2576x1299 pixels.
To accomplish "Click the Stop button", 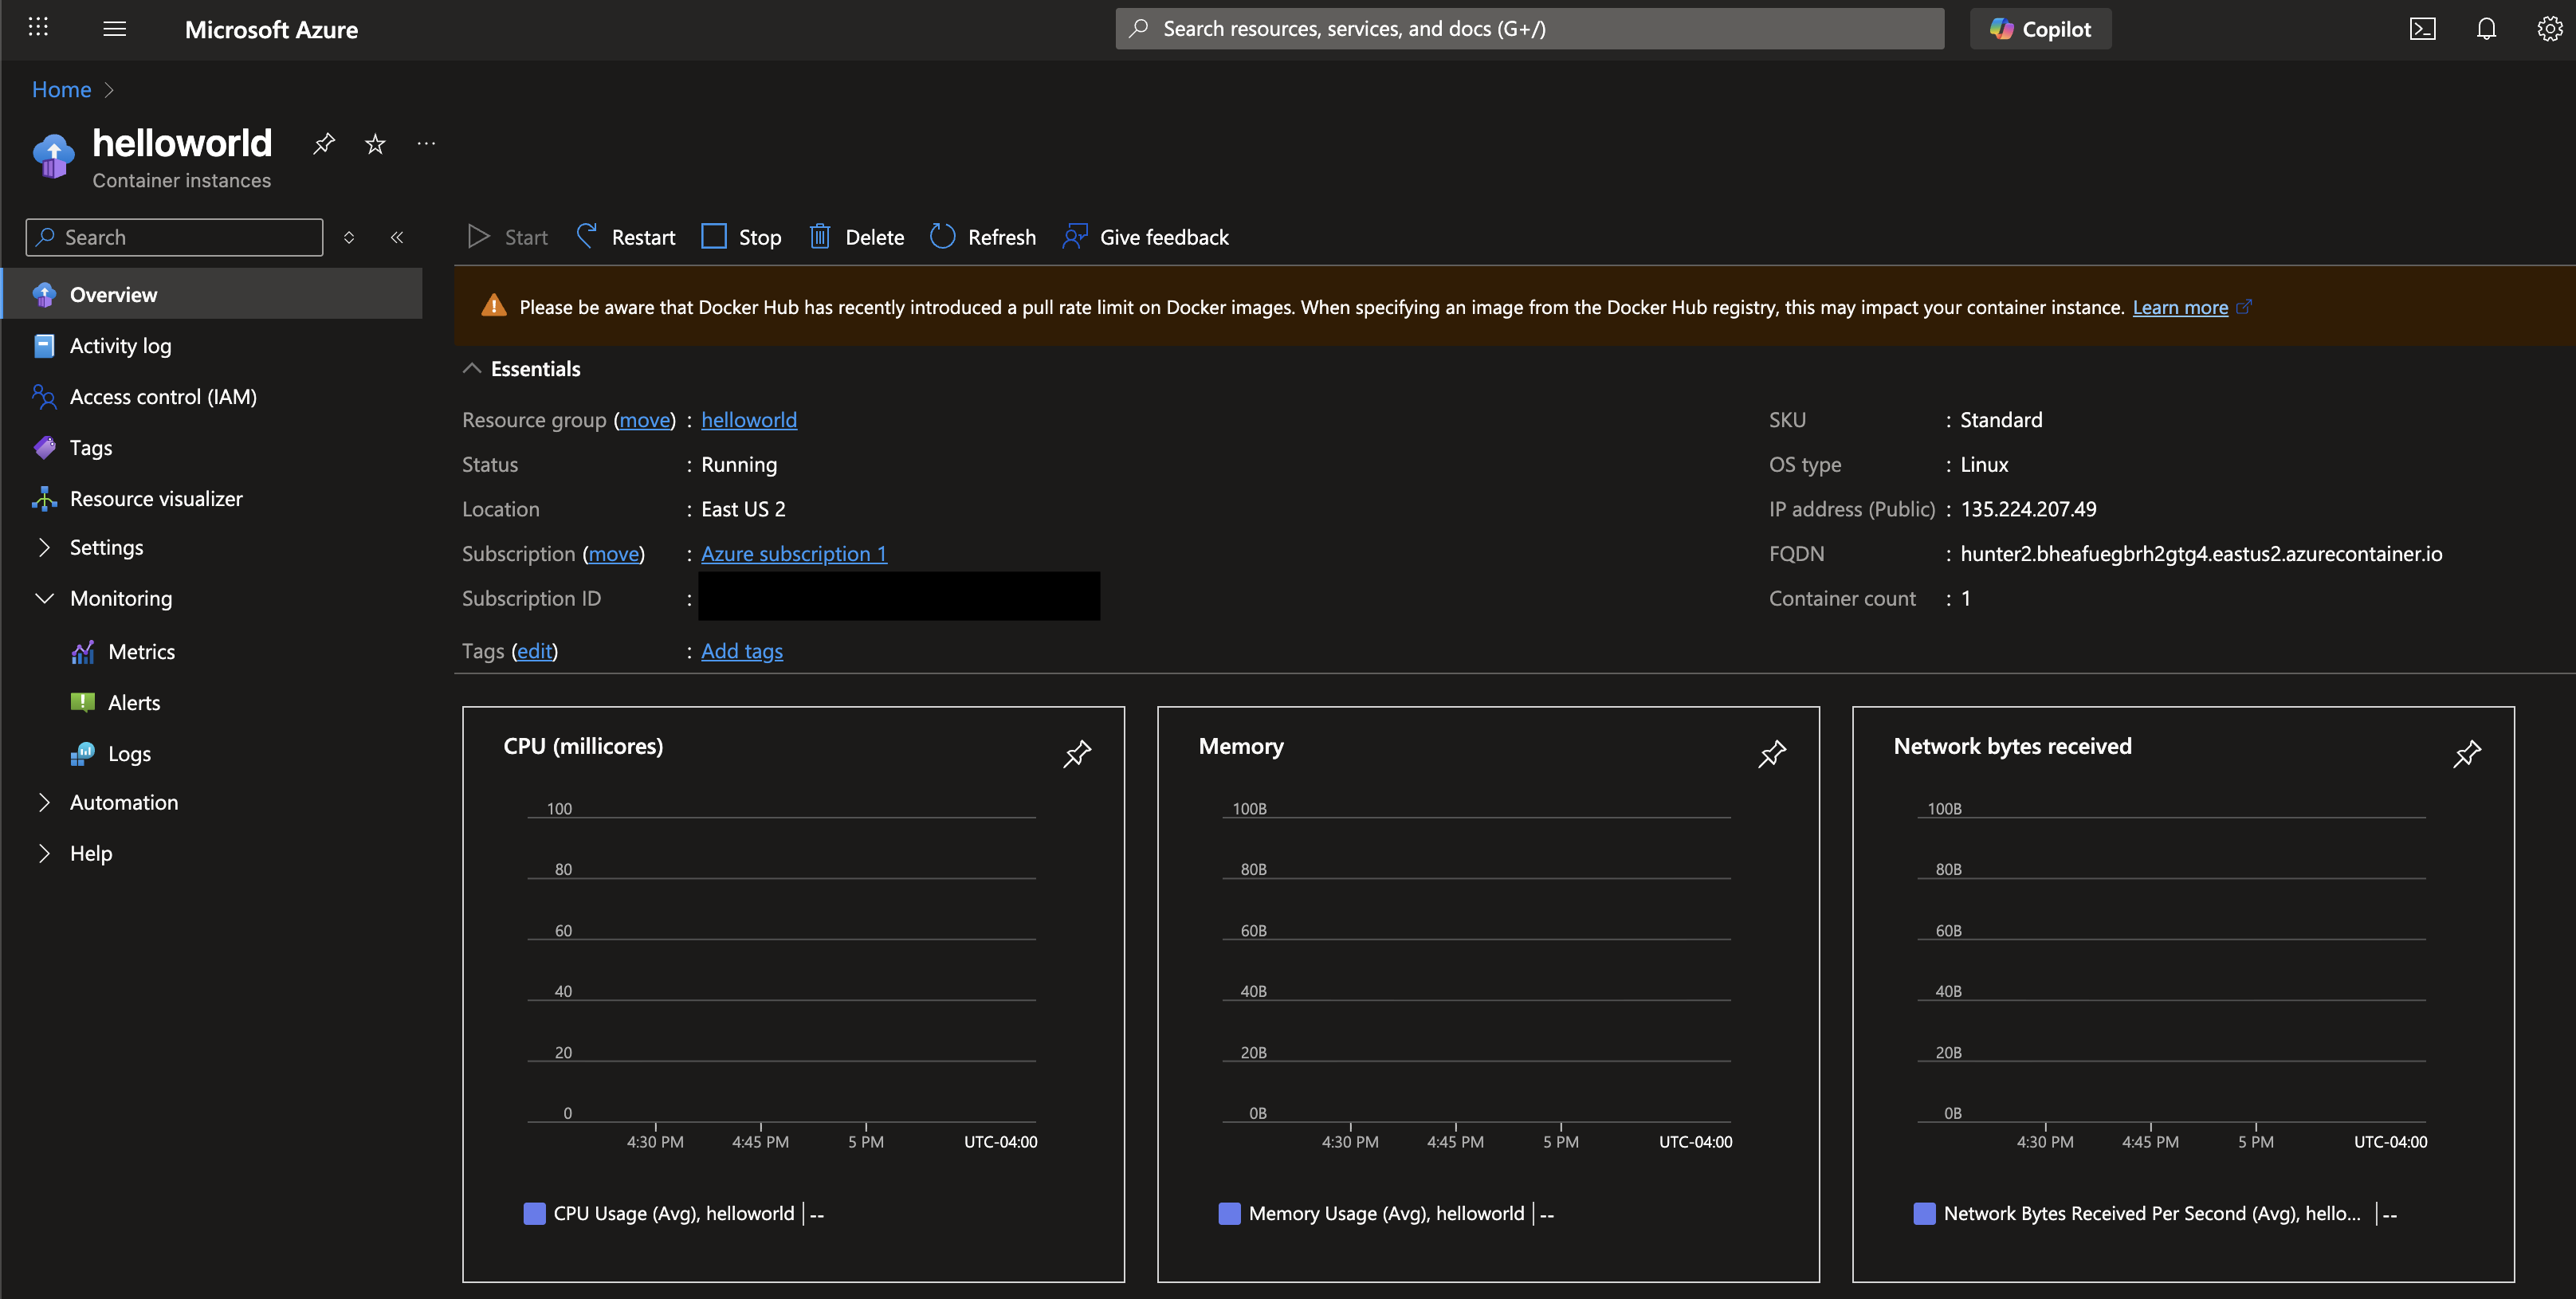I will click(741, 237).
